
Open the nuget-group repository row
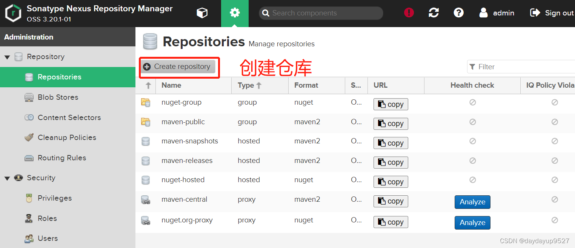pyautogui.click(x=355, y=104)
